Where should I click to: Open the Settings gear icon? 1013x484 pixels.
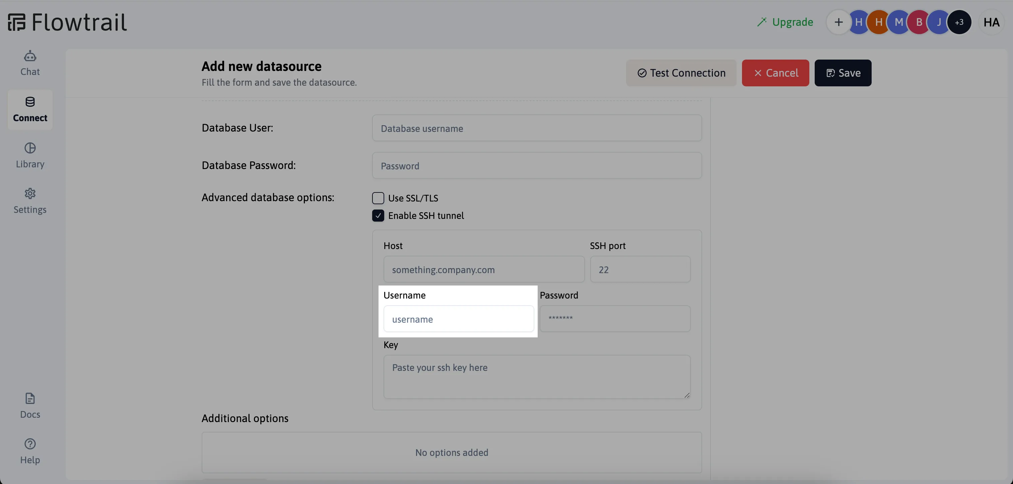(x=30, y=194)
